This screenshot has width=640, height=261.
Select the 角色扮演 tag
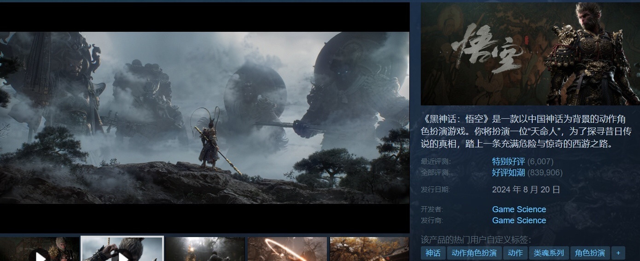[590, 253]
